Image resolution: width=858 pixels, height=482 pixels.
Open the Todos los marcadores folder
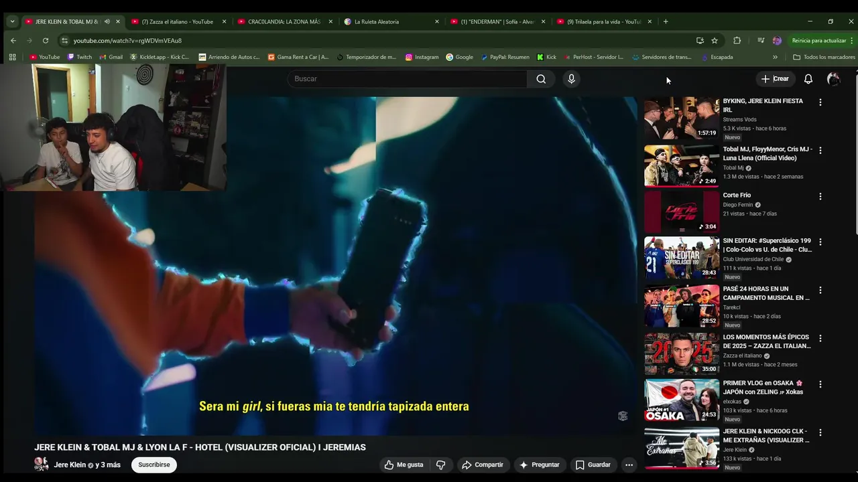pyautogui.click(x=824, y=57)
